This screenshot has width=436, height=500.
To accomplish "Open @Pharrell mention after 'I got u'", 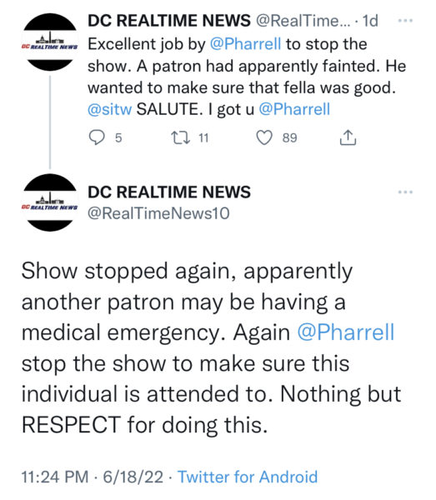I will (294, 109).
